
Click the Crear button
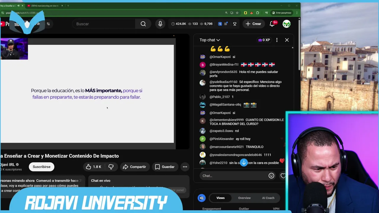coord(253,24)
